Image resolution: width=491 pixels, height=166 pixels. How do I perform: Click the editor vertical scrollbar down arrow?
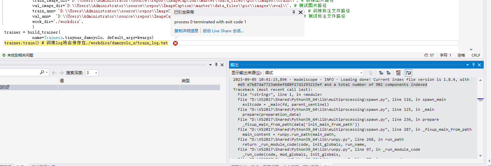click(471, 50)
